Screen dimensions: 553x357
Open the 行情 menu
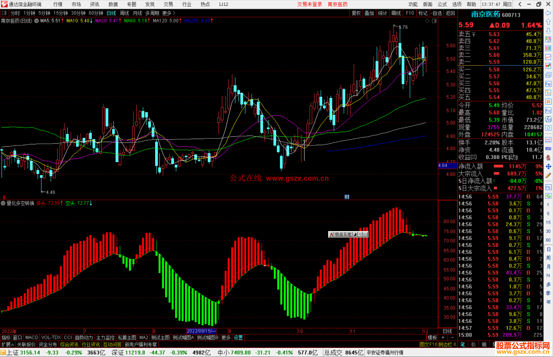pos(58,4)
